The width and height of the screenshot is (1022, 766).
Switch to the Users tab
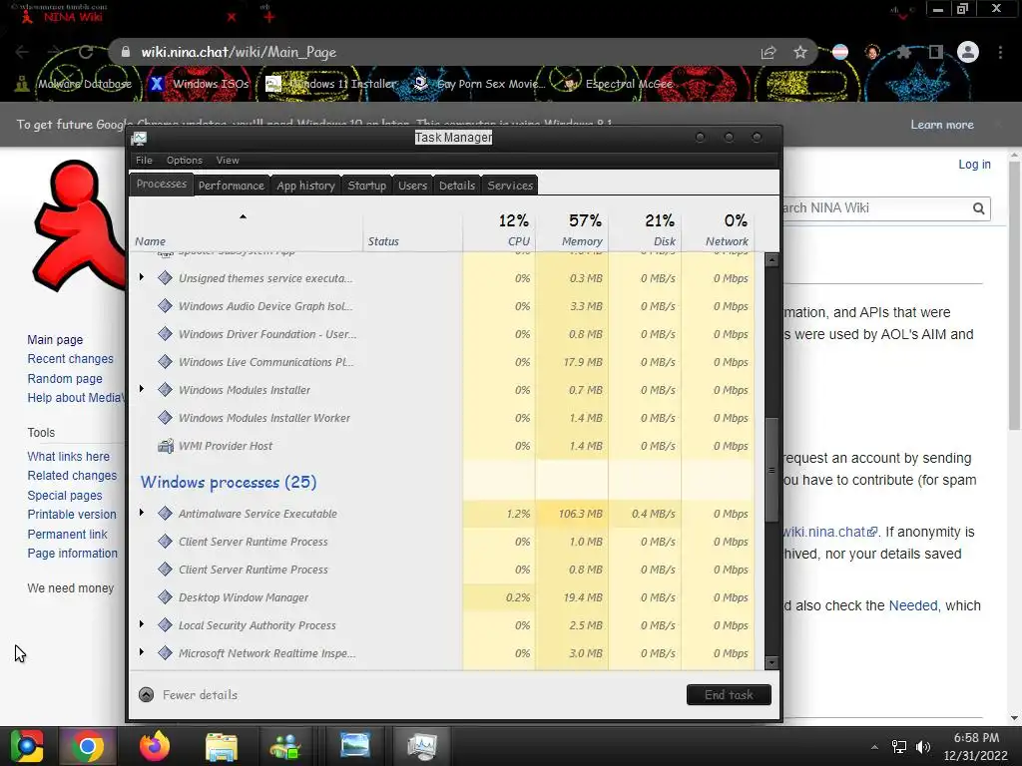click(412, 186)
